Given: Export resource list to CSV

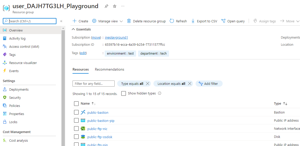Looking at the screenshot, I should point(204,21).
